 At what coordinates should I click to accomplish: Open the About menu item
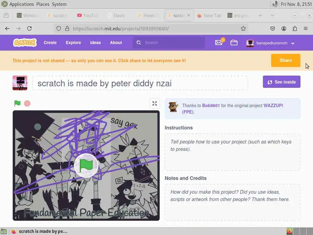coord(116,43)
